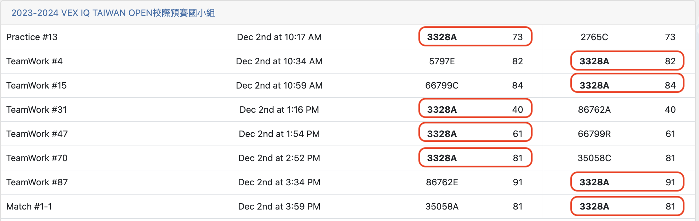The height and width of the screenshot is (221, 699).
Task: Click highlighted 3328A in TeamWork #4 row
Action: point(594,61)
